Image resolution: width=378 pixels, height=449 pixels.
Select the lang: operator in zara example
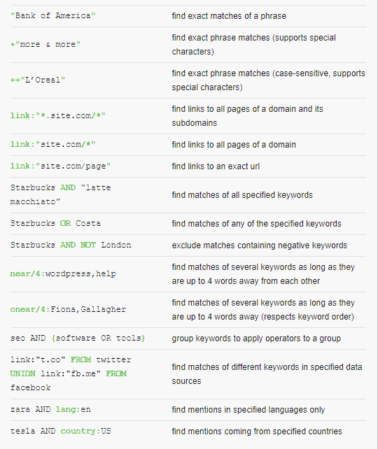point(68,409)
